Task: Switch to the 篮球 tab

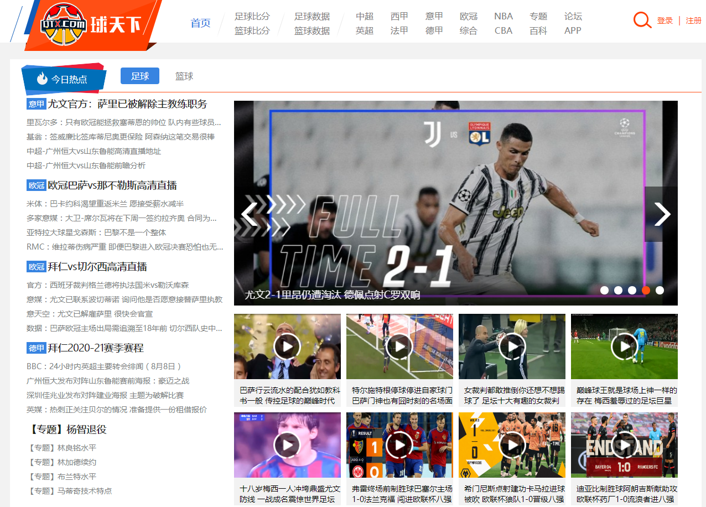Action: 184,76
